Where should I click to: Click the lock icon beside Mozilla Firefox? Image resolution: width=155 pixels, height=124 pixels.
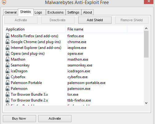(x=7, y=36)
